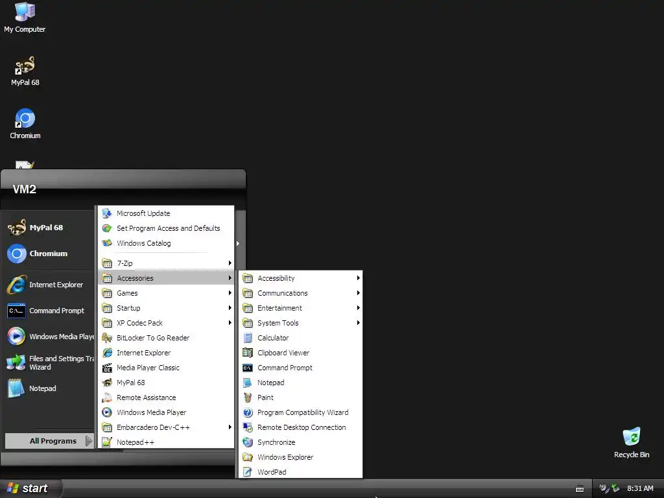This screenshot has height=498, width=664.
Task: Click the Microsoft Update icon
Action: (x=107, y=213)
